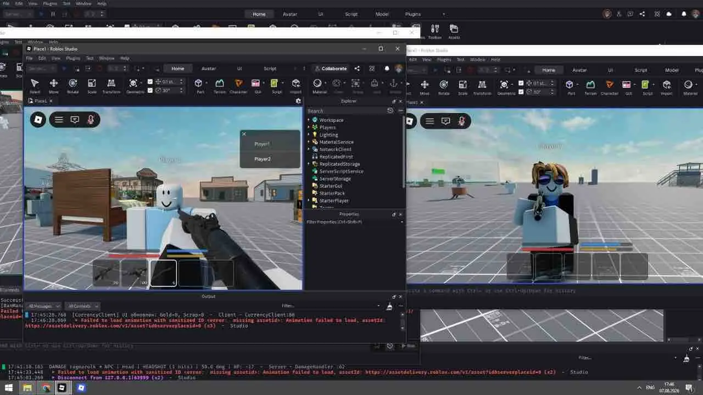Open the Roblox menu in Player1 viewport

point(38,120)
